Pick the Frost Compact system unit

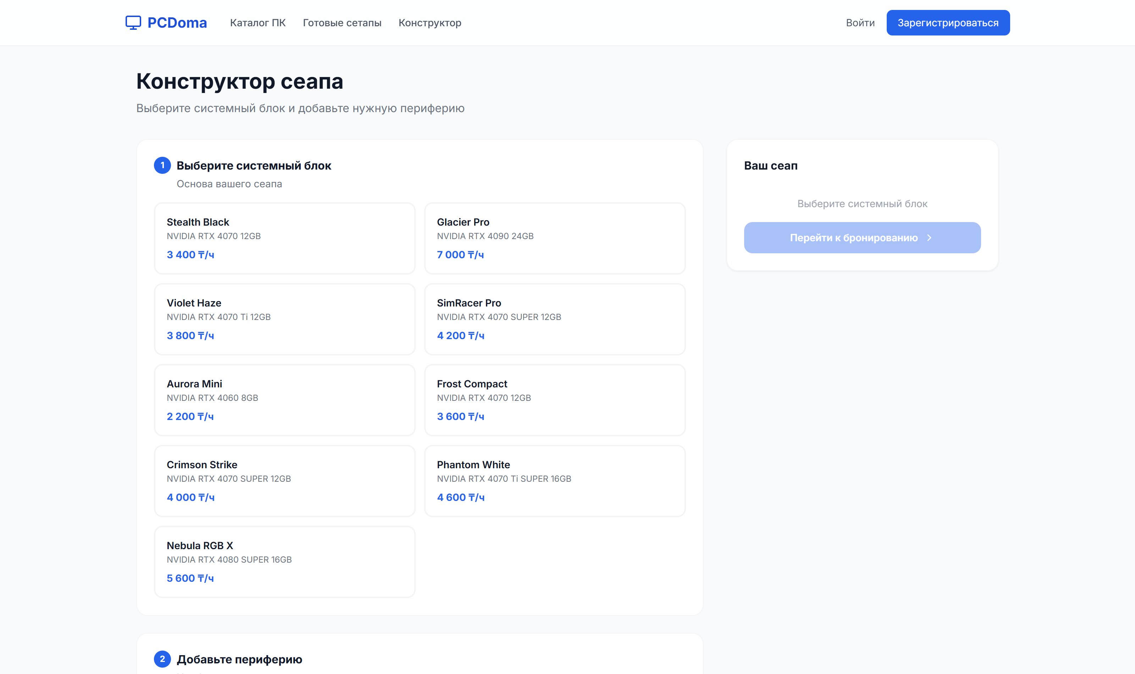click(x=555, y=400)
